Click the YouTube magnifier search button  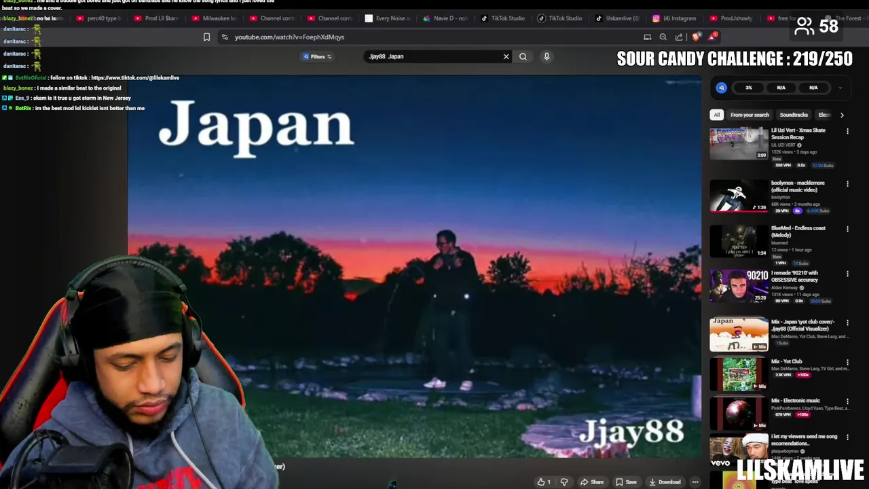[523, 56]
